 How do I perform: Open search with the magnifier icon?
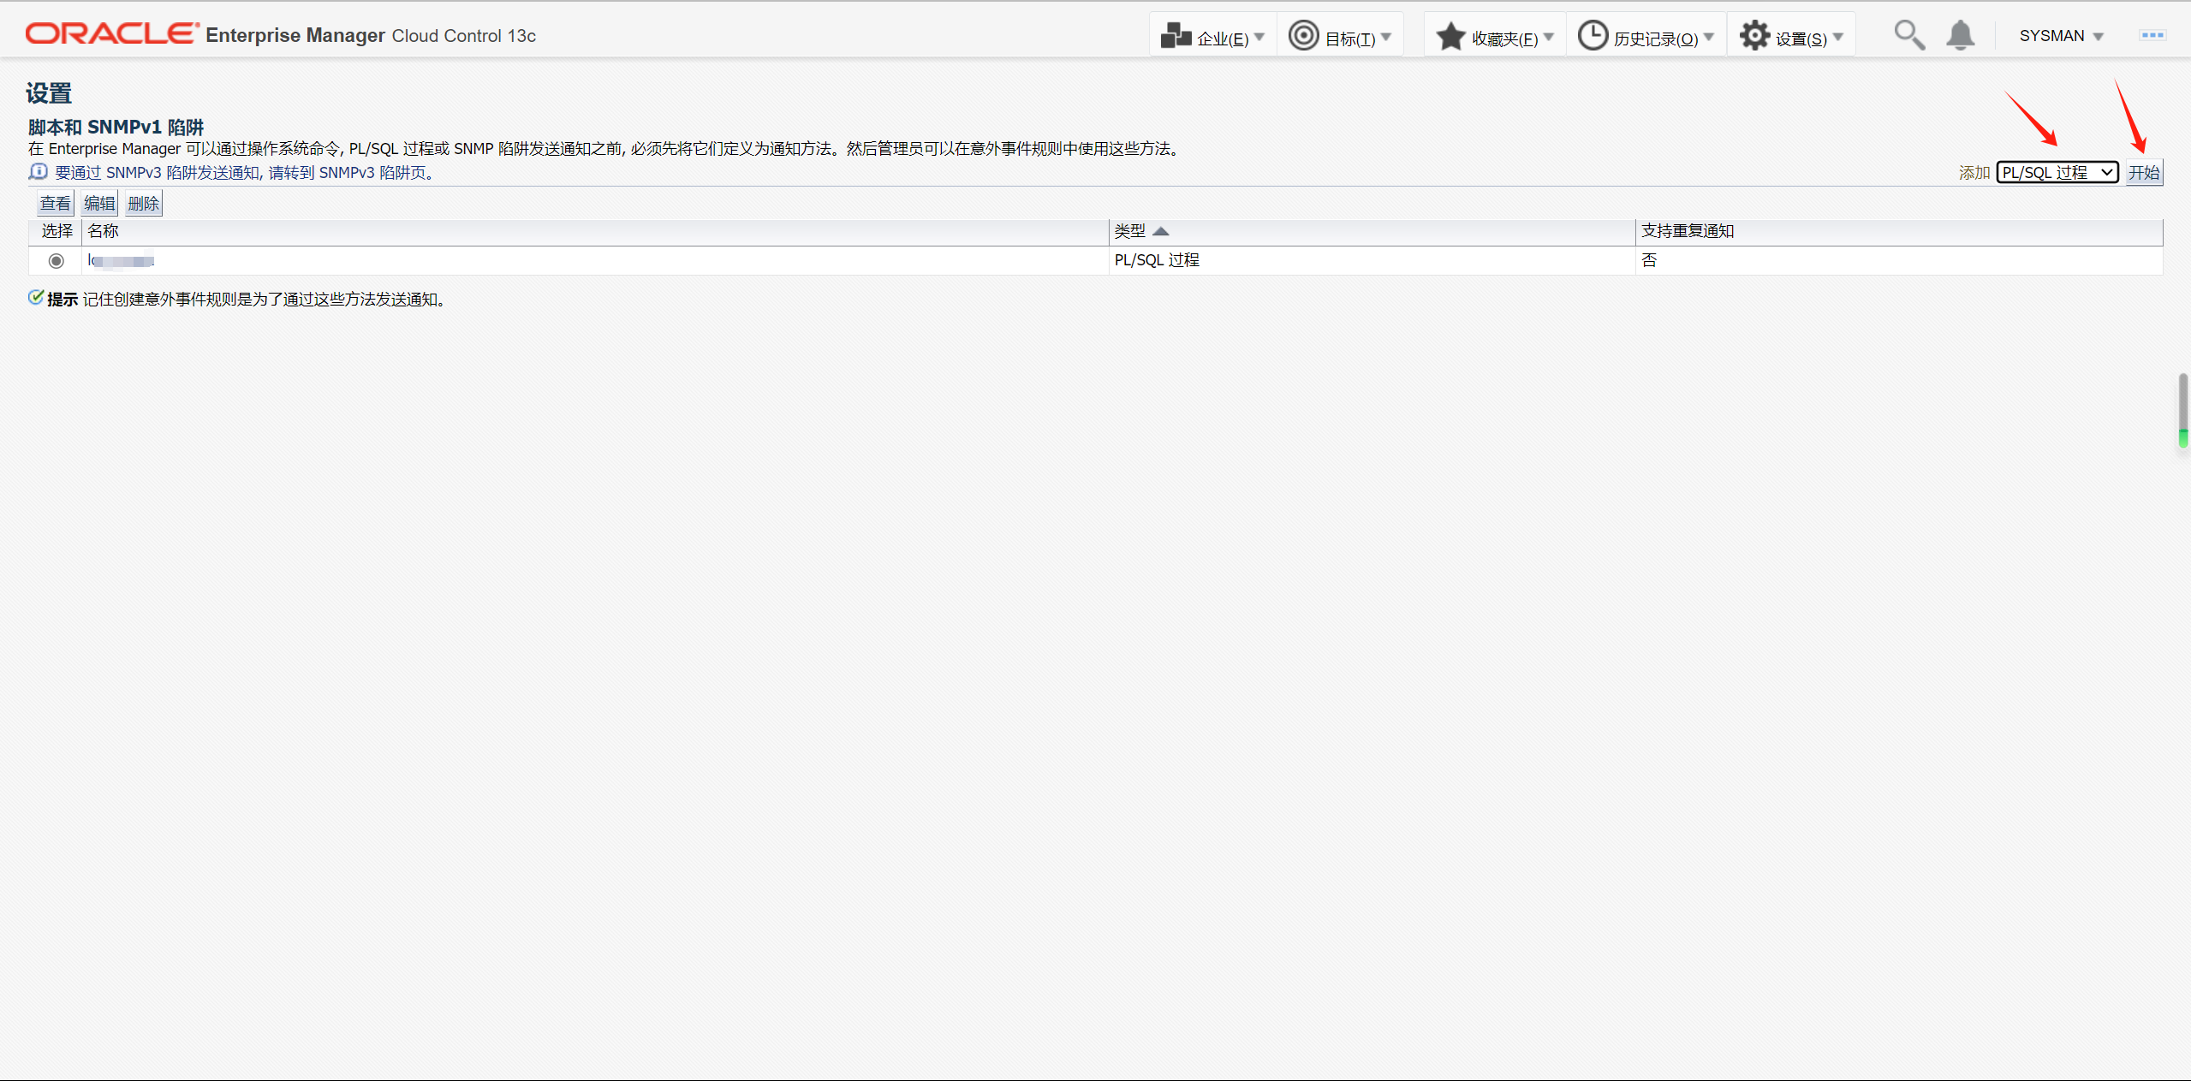pyautogui.click(x=1908, y=36)
